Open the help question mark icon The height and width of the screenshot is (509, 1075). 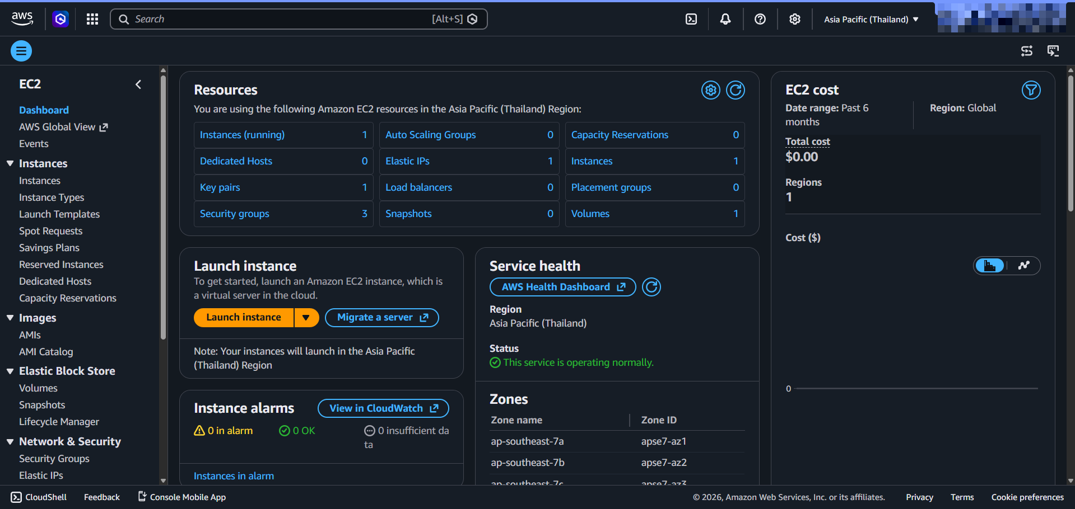coord(760,19)
